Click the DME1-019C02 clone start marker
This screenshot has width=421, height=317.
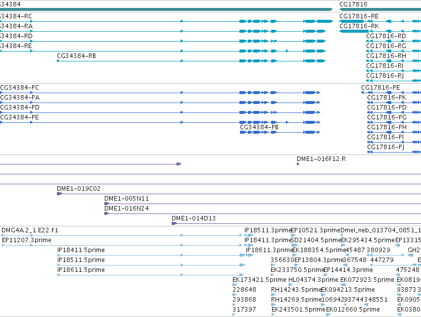pos(59,194)
